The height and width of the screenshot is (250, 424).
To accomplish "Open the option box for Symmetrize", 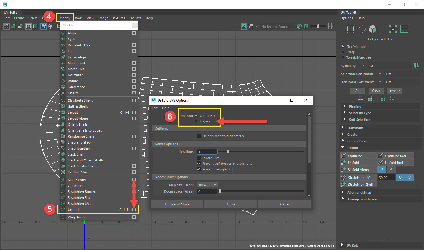I will [134, 87].
